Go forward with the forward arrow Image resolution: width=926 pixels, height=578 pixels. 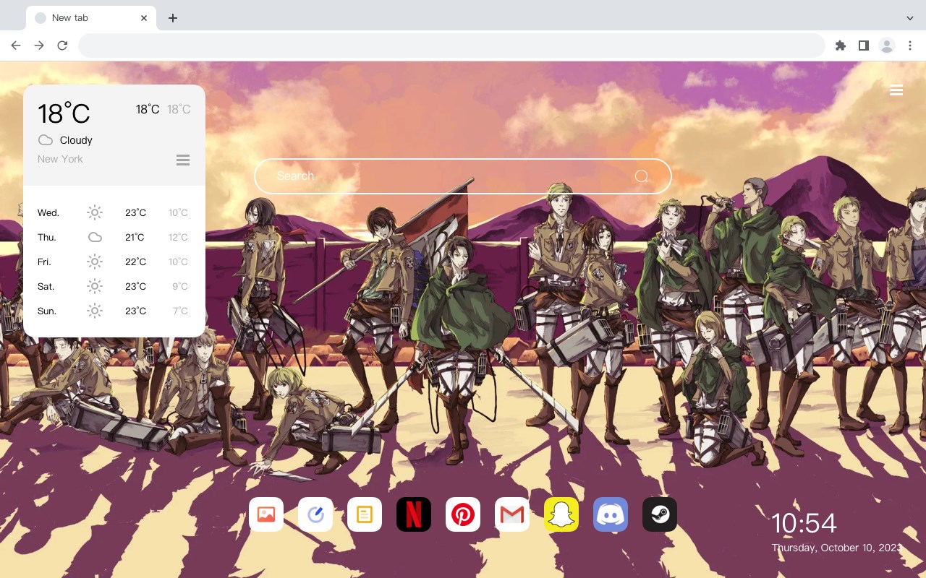39,46
